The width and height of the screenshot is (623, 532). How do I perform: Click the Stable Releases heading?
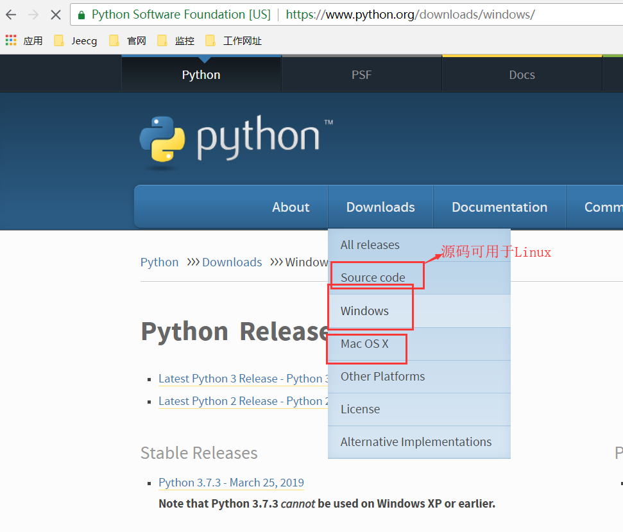click(x=199, y=453)
